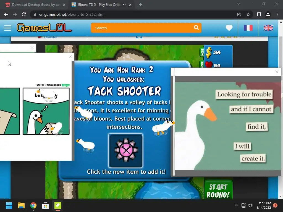Viewport: 283px width, 212px height.
Task: Click the Desktop Goose taskbar icon
Action: pyautogui.click(x=58, y=205)
